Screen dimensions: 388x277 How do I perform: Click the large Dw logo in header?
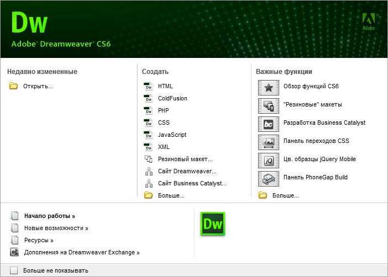29,23
